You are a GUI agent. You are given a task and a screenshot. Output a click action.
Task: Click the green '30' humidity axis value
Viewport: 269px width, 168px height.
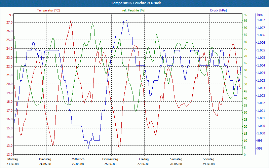(245, 112)
